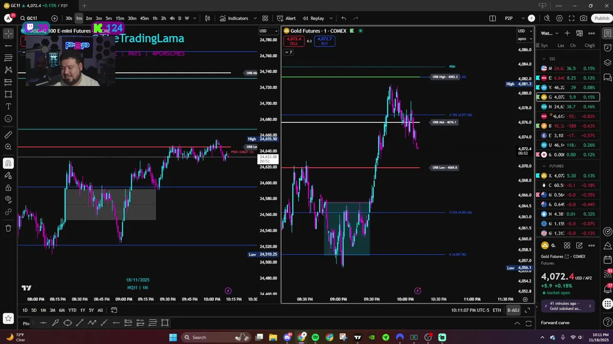Select the text annotation tool

click(8, 107)
